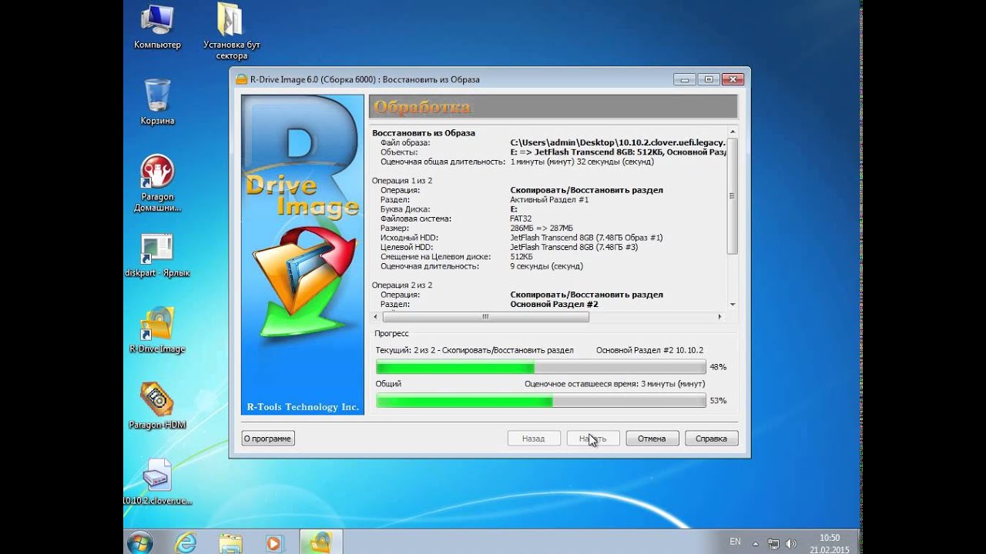Open the Компьютер desktop icon

pos(157,26)
